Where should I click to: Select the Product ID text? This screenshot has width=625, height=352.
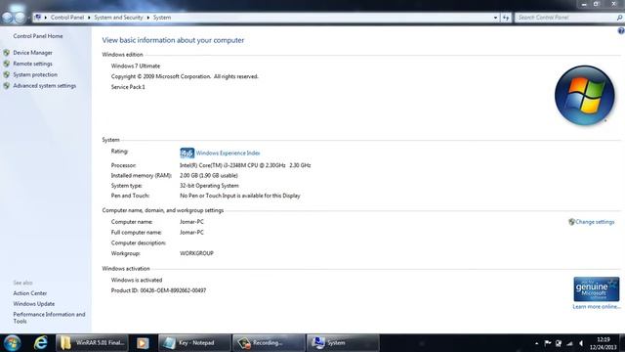[x=158, y=290]
